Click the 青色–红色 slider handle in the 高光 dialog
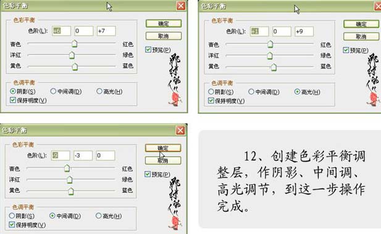The height and width of the screenshot is (234, 381). 270,44
